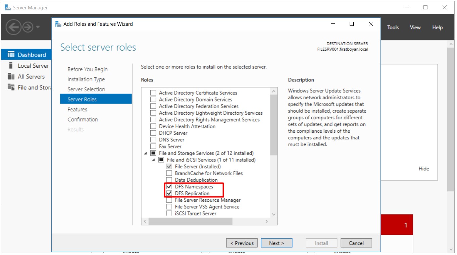Screen dimensions: 457x255
Task: Click the Dashboard icon in sidebar
Action: coord(11,55)
